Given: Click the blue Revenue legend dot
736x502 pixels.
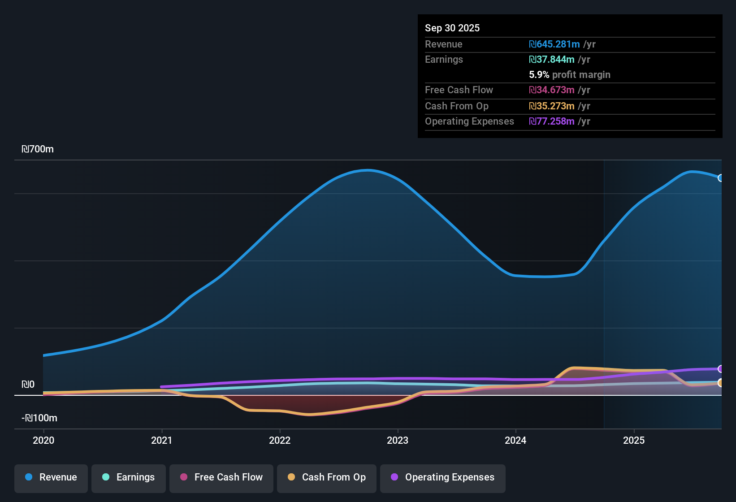Looking at the screenshot, I should [x=29, y=477].
